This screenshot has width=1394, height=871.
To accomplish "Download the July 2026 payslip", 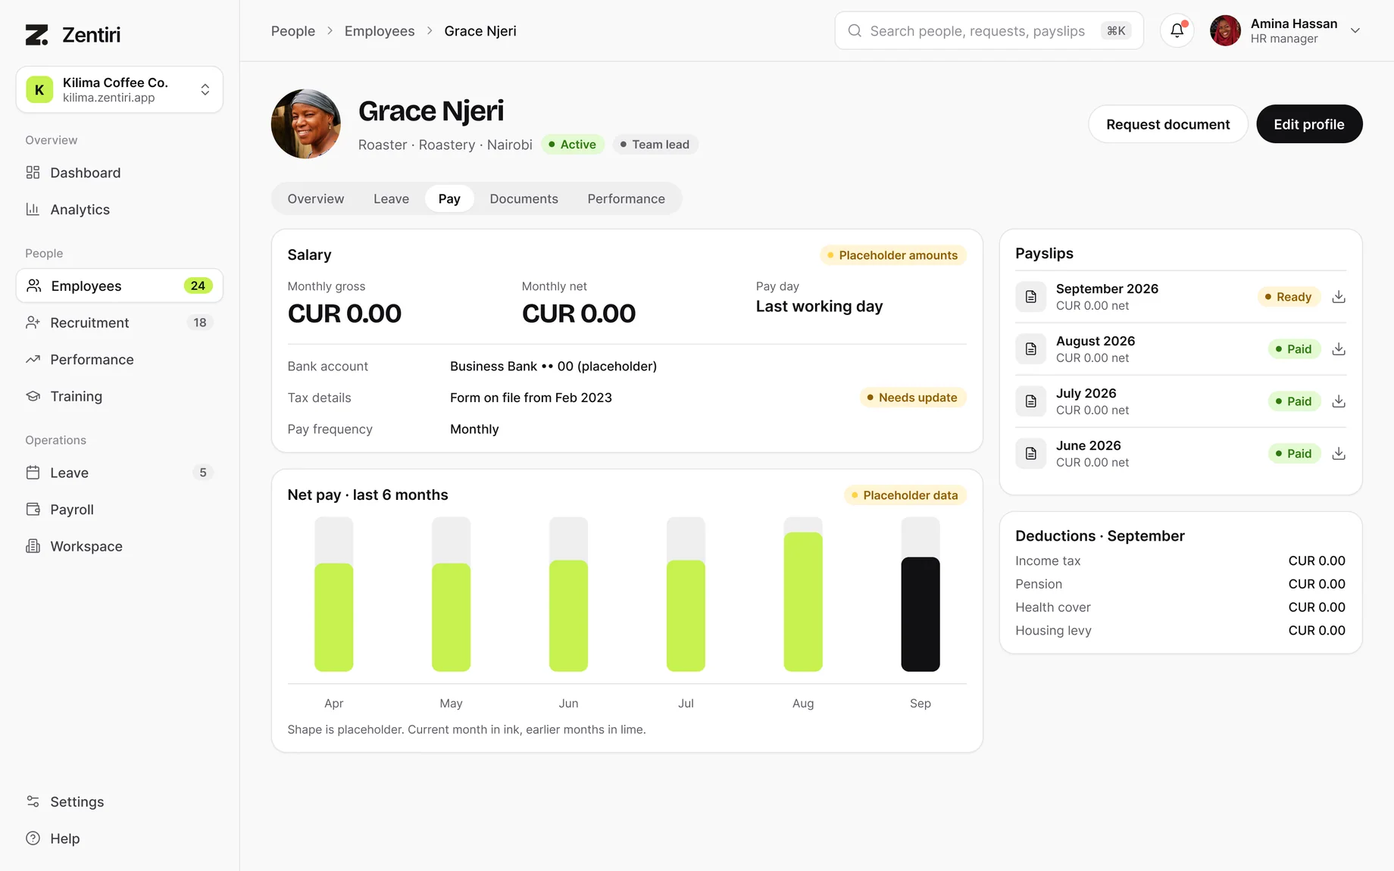I will tap(1339, 401).
